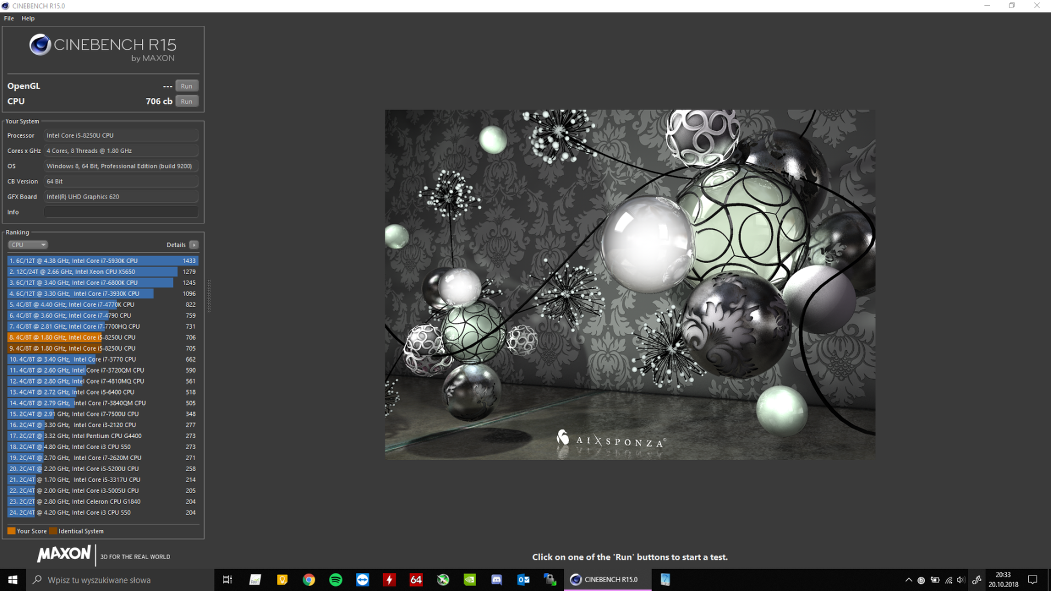Open the volume control in tray
The height and width of the screenshot is (591, 1051).
tap(961, 580)
